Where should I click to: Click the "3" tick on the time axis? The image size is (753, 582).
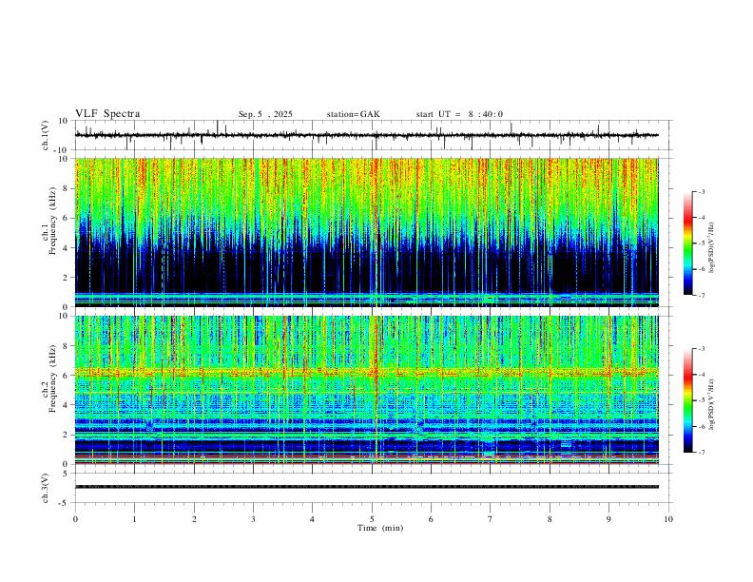click(253, 519)
